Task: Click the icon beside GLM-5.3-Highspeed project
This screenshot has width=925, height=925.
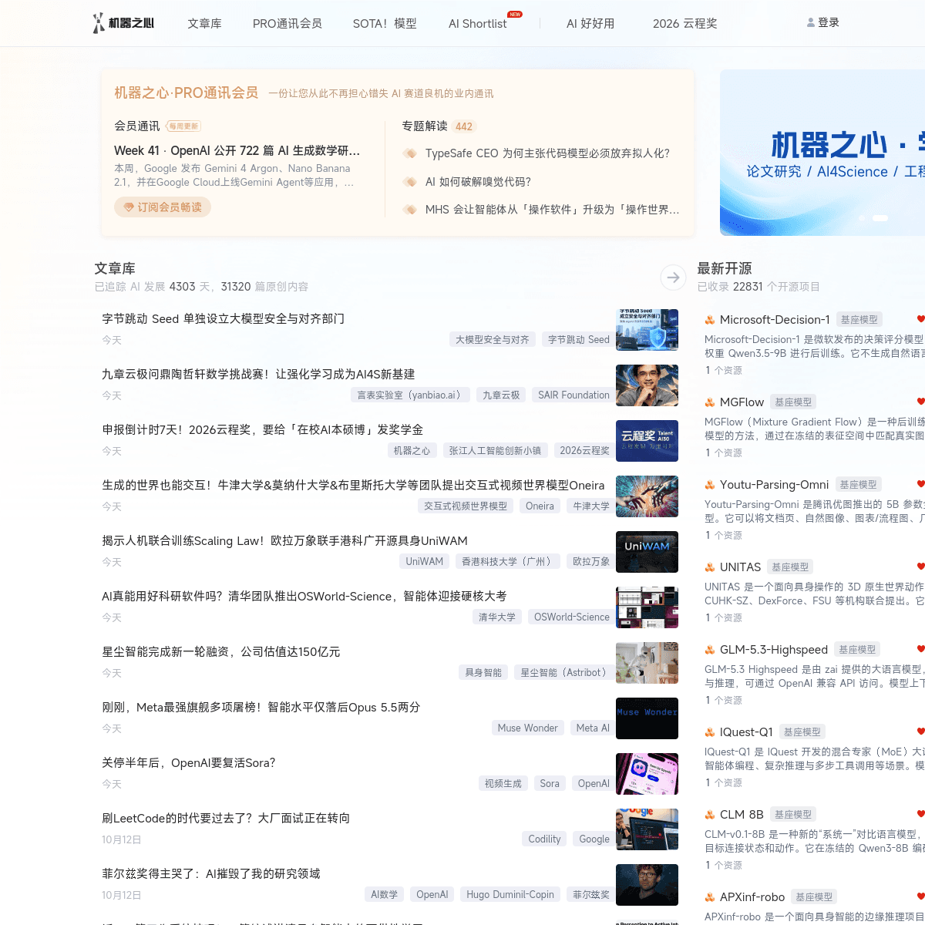Action: point(710,650)
